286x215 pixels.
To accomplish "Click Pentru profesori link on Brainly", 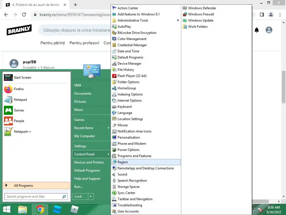I will click(x=84, y=43).
